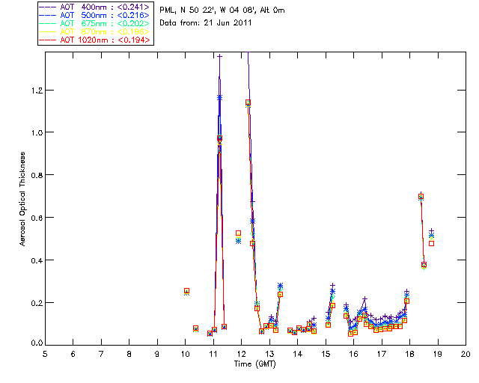Click the red square marker at 0.7 after time 18
Screen dimensions: 479x383
point(421,197)
